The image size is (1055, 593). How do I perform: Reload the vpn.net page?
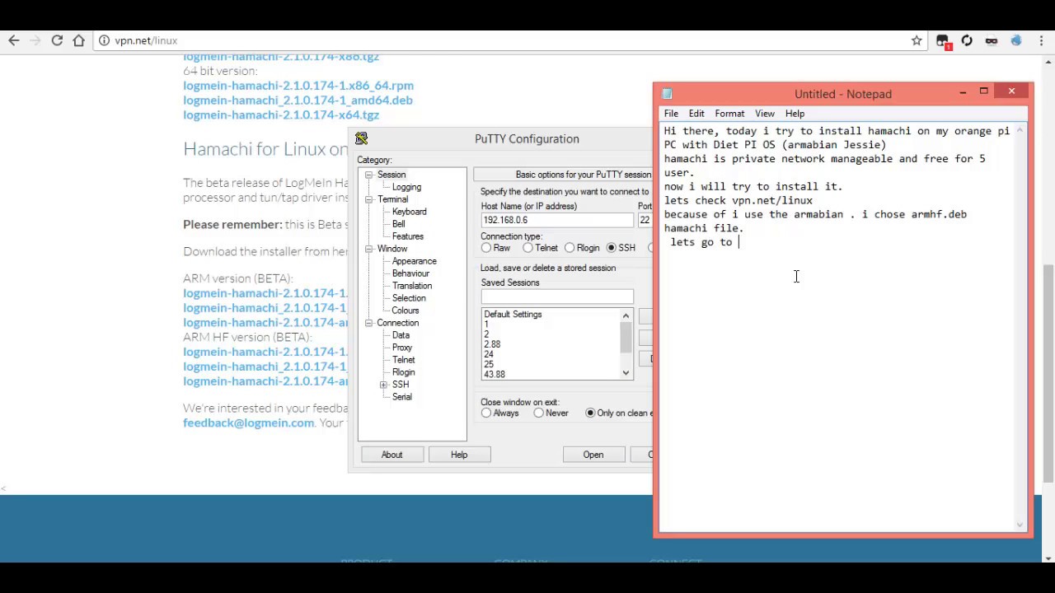pos(57,40)
